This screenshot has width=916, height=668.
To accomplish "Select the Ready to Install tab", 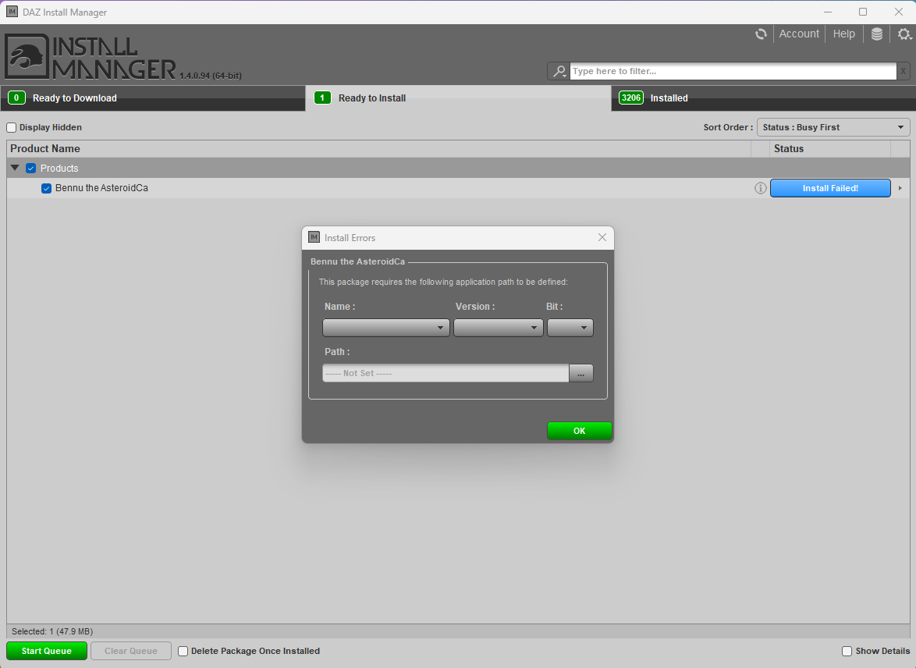I will pos(458,98).
